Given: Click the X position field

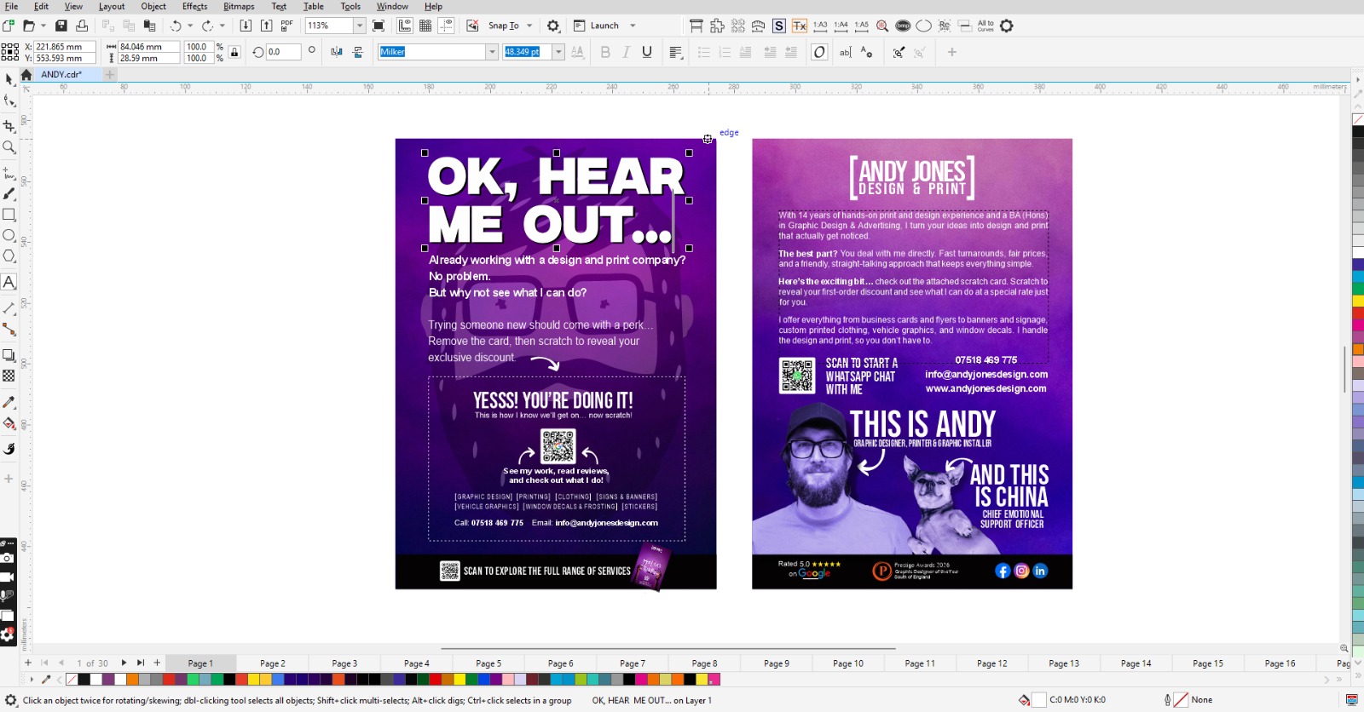Looking at the screenshot, I should tap(64, 47).
